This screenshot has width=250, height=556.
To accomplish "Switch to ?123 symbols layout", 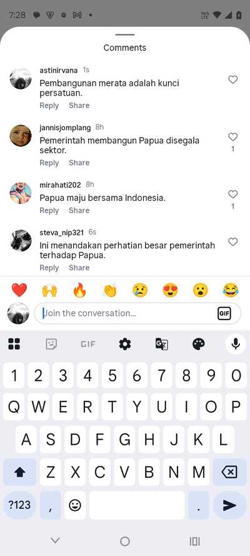I will pos(19,505).
